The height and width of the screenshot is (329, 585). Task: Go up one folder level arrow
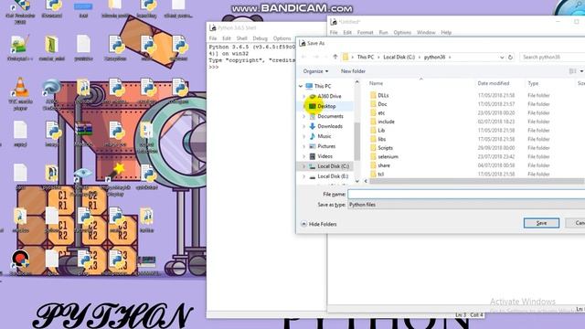tap(335, 57)
